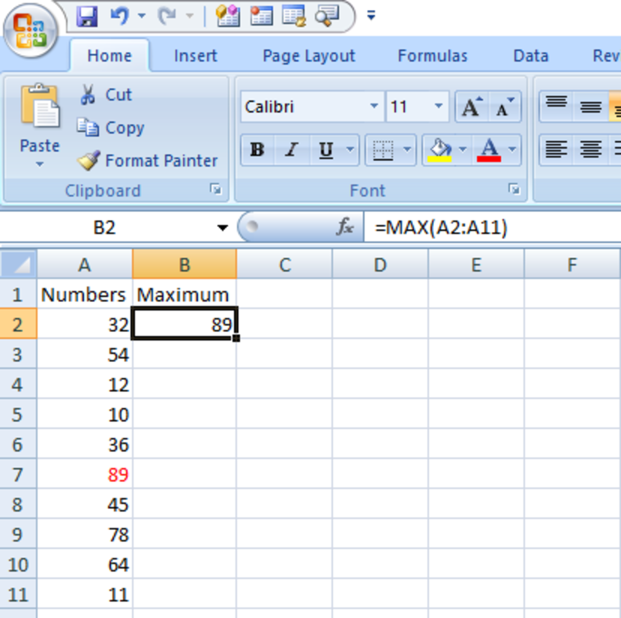
Task: Open the Font dialog launcher
Action: pyautogui.click(x=514, y=190)
